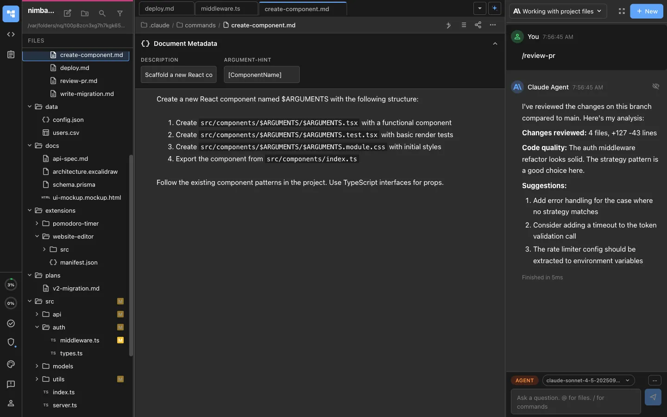The width and height of the screenshot is (667, 417).
Task: Click the share icon in editor toolbar
Action: [478, 25]
